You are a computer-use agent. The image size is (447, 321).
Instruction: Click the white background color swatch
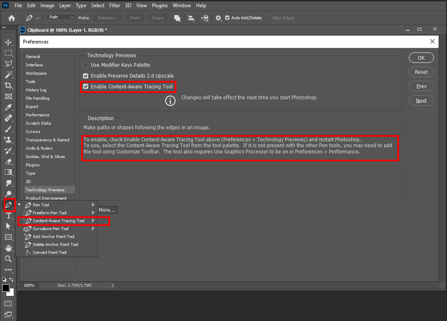pyautogui.click(x=11, y=293)
